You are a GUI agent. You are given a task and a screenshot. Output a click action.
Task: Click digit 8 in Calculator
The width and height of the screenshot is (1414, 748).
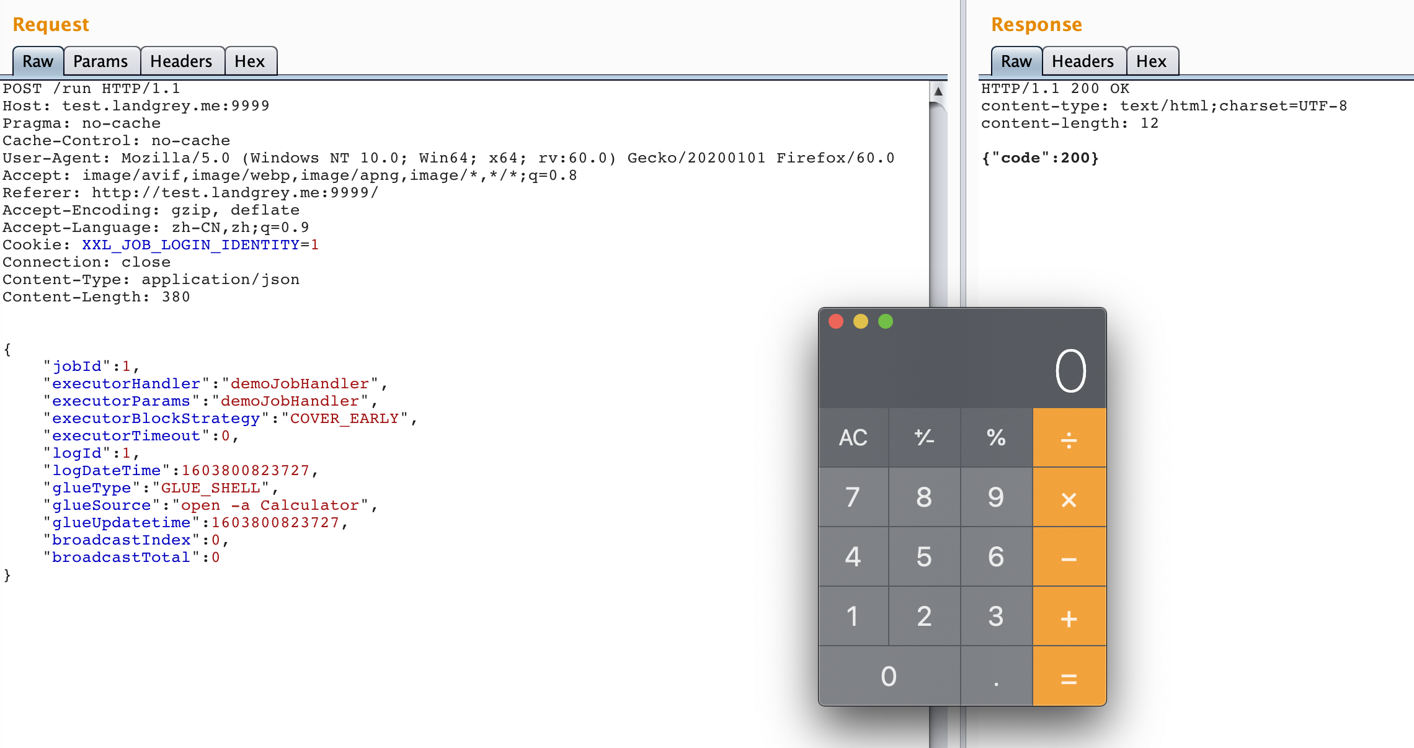coord(924,497)
